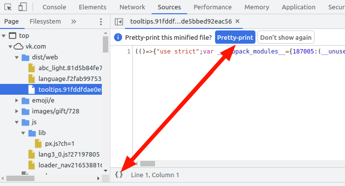Click the Pretty-print button
The image size is (345, 186).
tap(235, 37)
